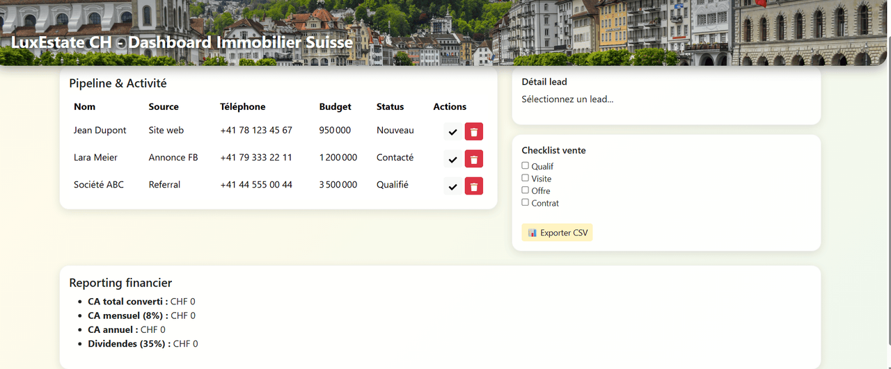
Task: Click checkmark icon for Lara Meier
Action: (x=452, y=159)
